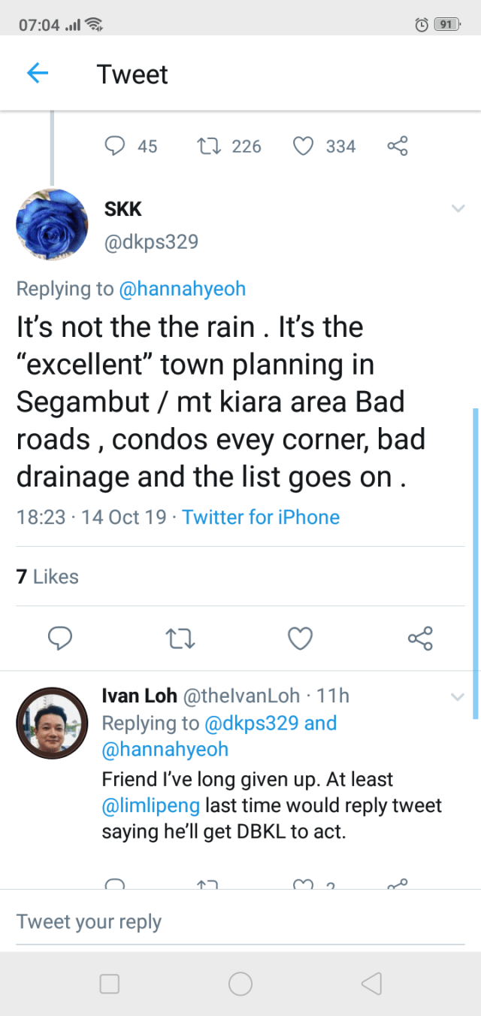This screenshot has width=481, height=1016.
Task: Open @limlipeng mention in Ivan's reply
Action: coord(151,805)
